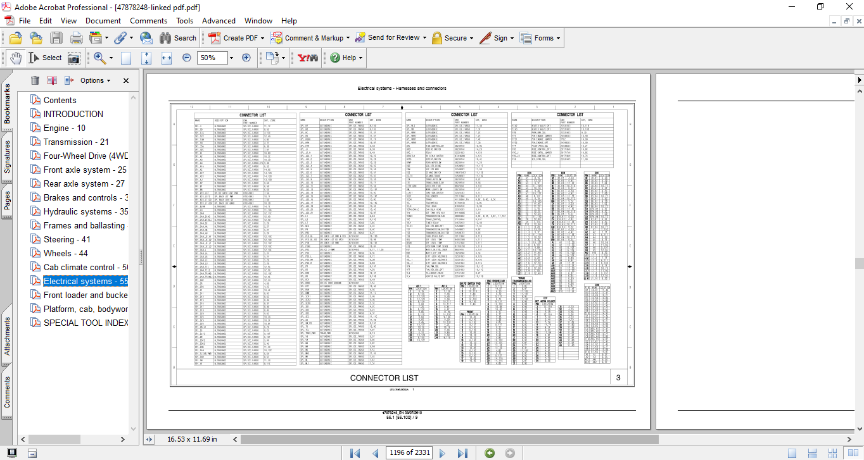Click the Print icon in toolbar

pos(76,38)
